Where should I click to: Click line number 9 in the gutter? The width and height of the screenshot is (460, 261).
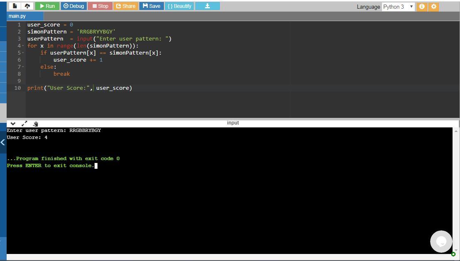[19, 81]
